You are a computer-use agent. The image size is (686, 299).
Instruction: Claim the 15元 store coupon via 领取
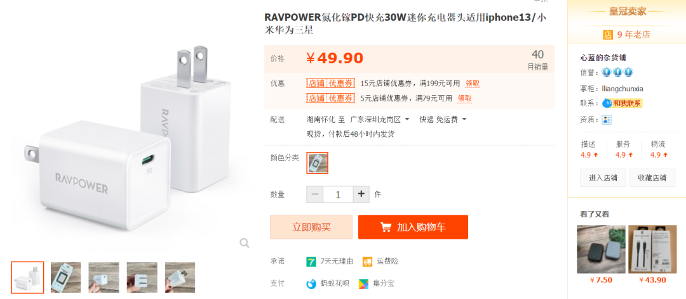click(473, 84)
